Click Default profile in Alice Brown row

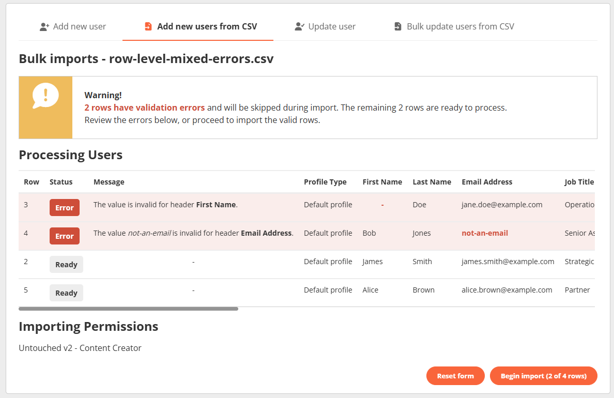pos(328,290)
